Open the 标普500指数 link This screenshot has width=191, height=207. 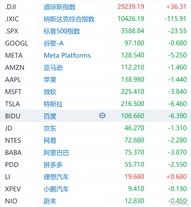[x=62, y=31]
